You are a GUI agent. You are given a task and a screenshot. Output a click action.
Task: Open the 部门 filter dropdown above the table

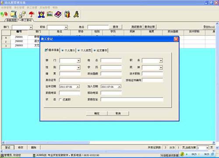31,27
